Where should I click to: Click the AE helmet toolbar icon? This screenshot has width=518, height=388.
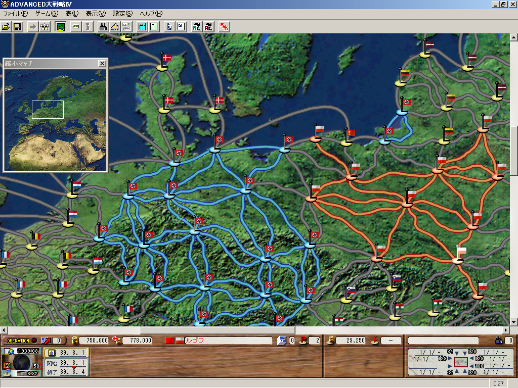tap(208, 27)
